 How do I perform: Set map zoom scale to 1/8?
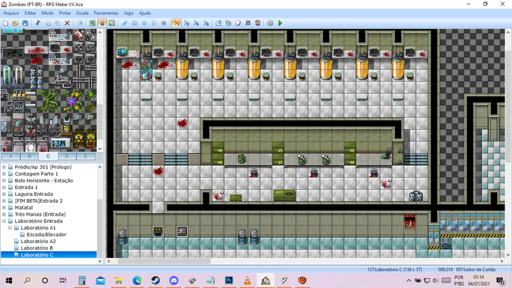click(206, 23)
